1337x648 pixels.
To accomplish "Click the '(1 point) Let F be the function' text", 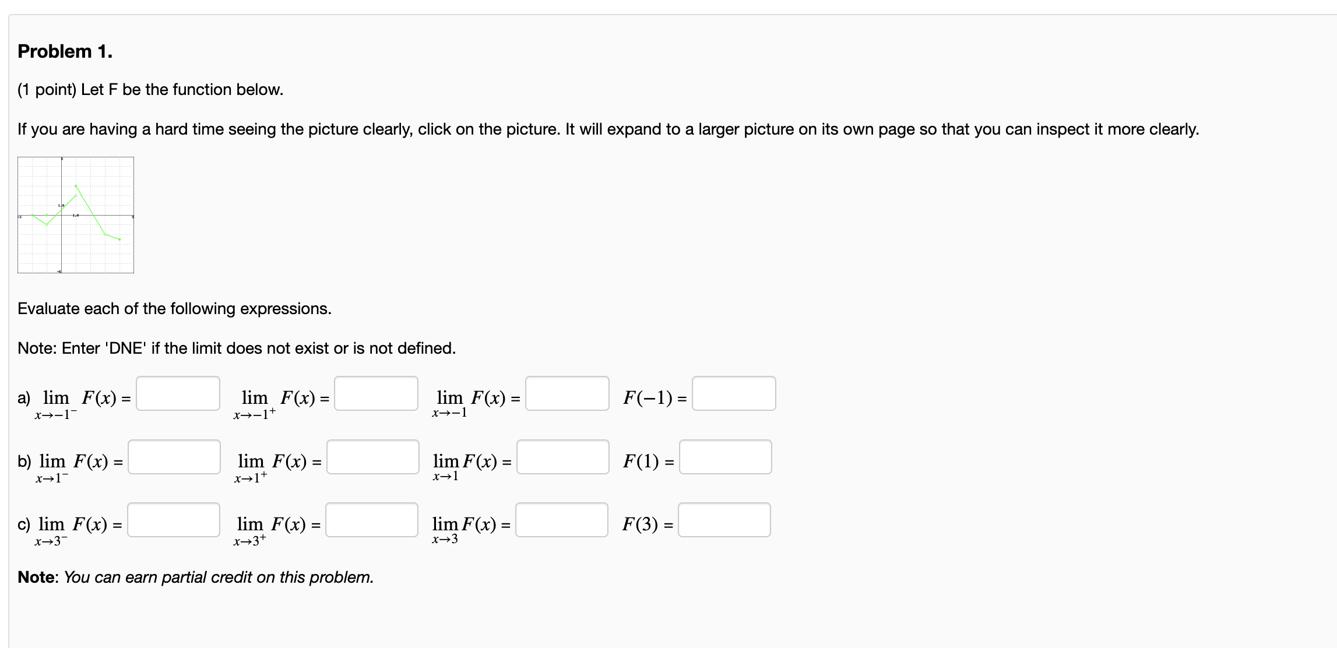I will pos(150,90).
